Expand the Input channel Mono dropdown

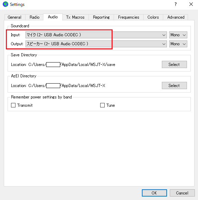tap(178, 35)
